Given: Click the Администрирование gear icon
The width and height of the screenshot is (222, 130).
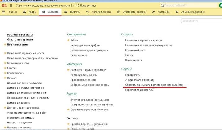Looking at the screenshot, I should tap(177, 12).
